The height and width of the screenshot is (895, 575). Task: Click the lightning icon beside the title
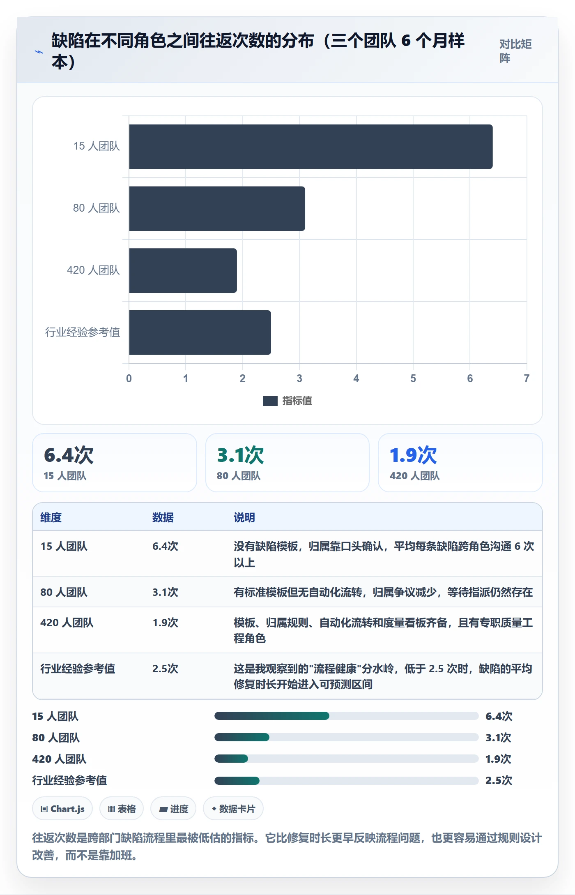coord(39,52)
